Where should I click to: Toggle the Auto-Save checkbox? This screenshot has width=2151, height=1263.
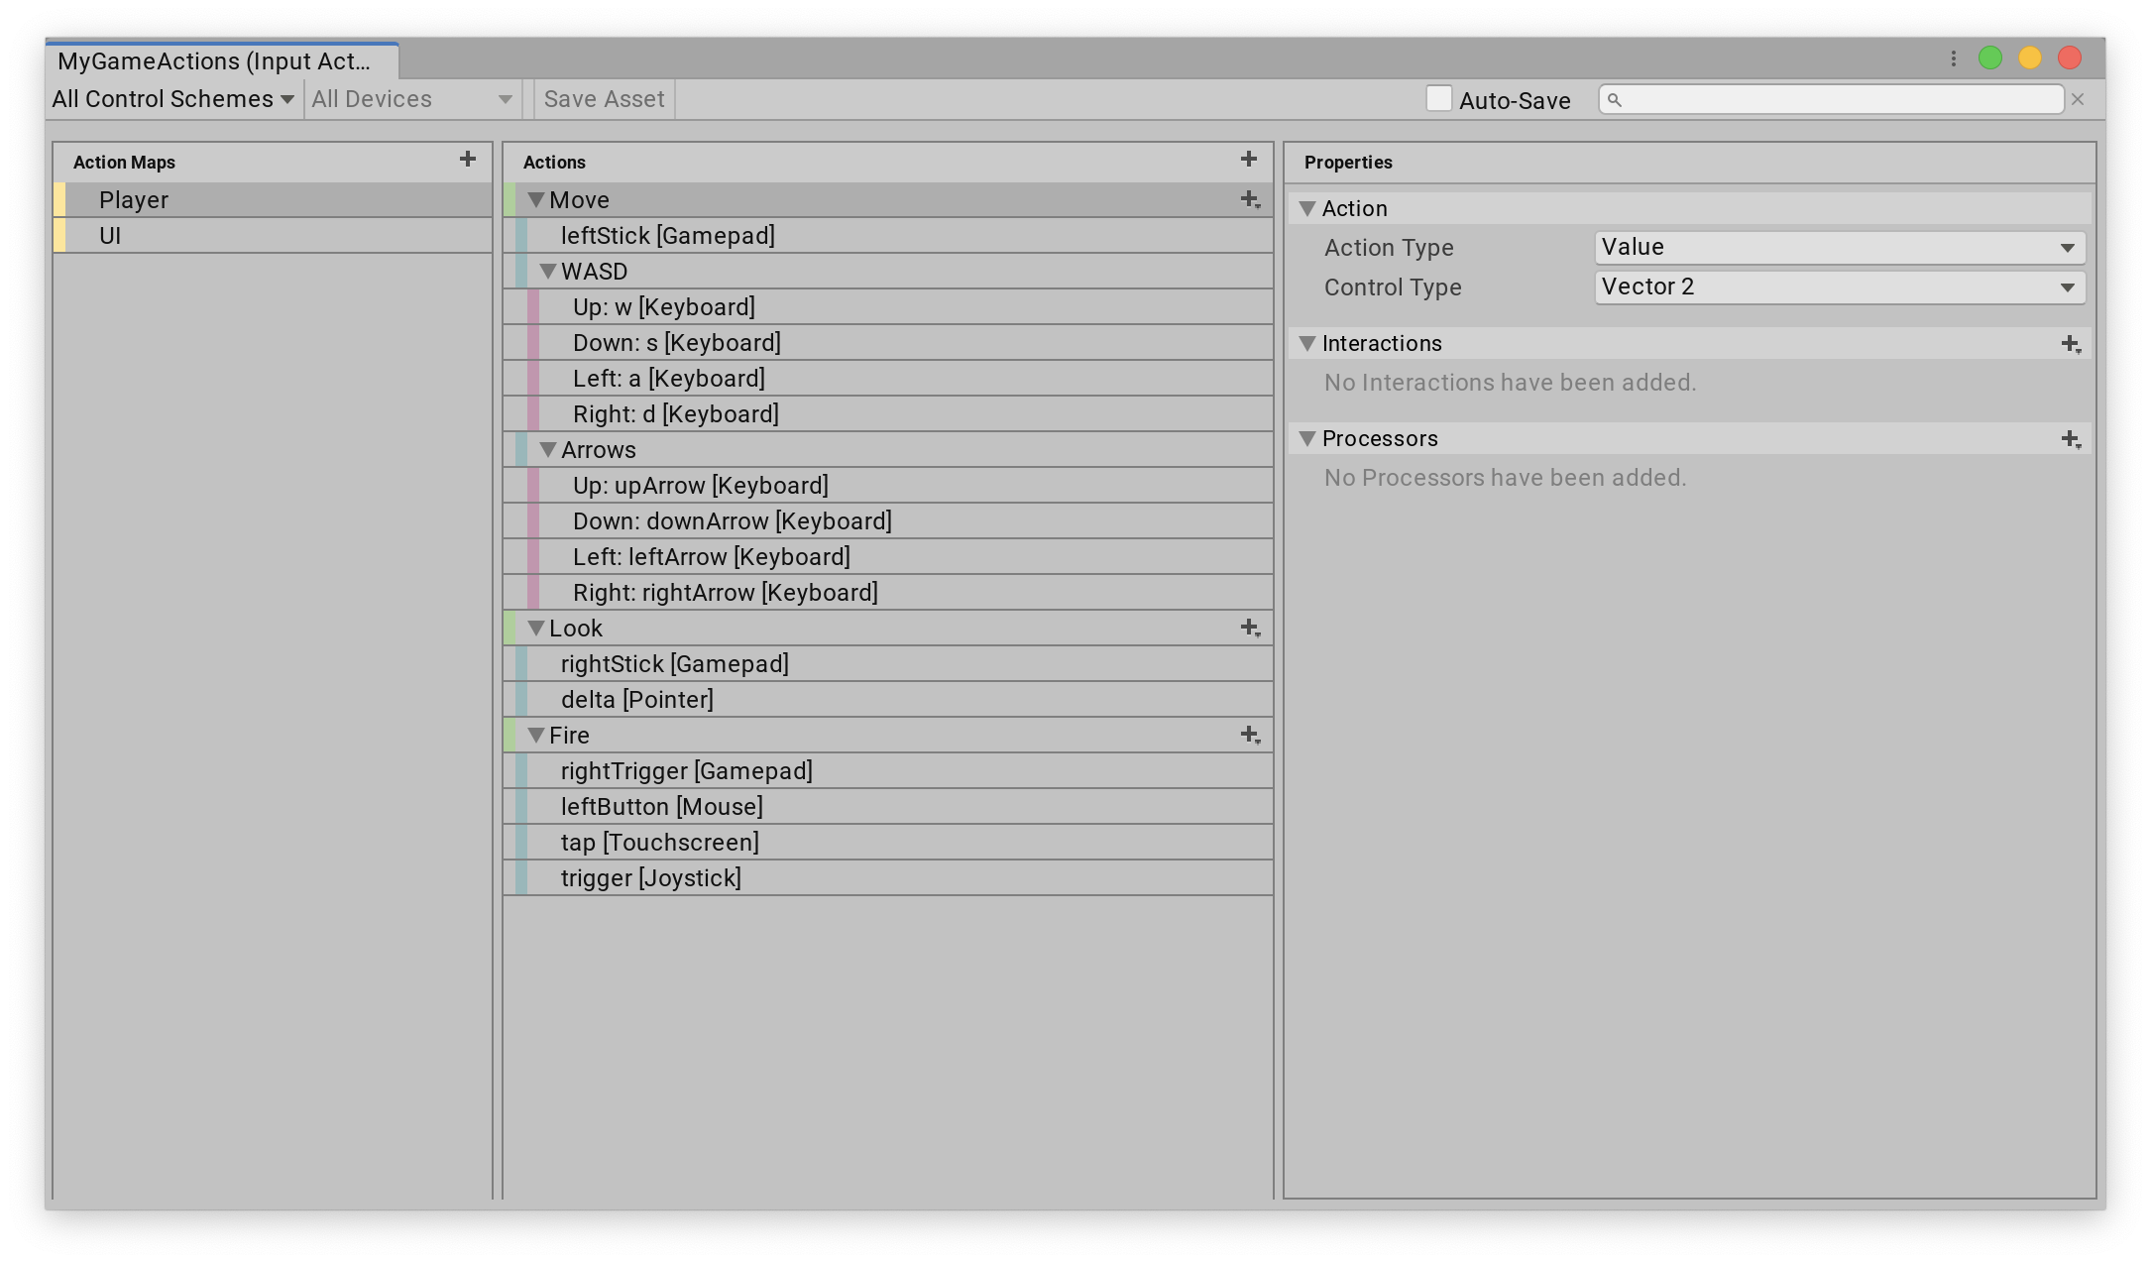pyautogui.click(x=1435, y=101)
